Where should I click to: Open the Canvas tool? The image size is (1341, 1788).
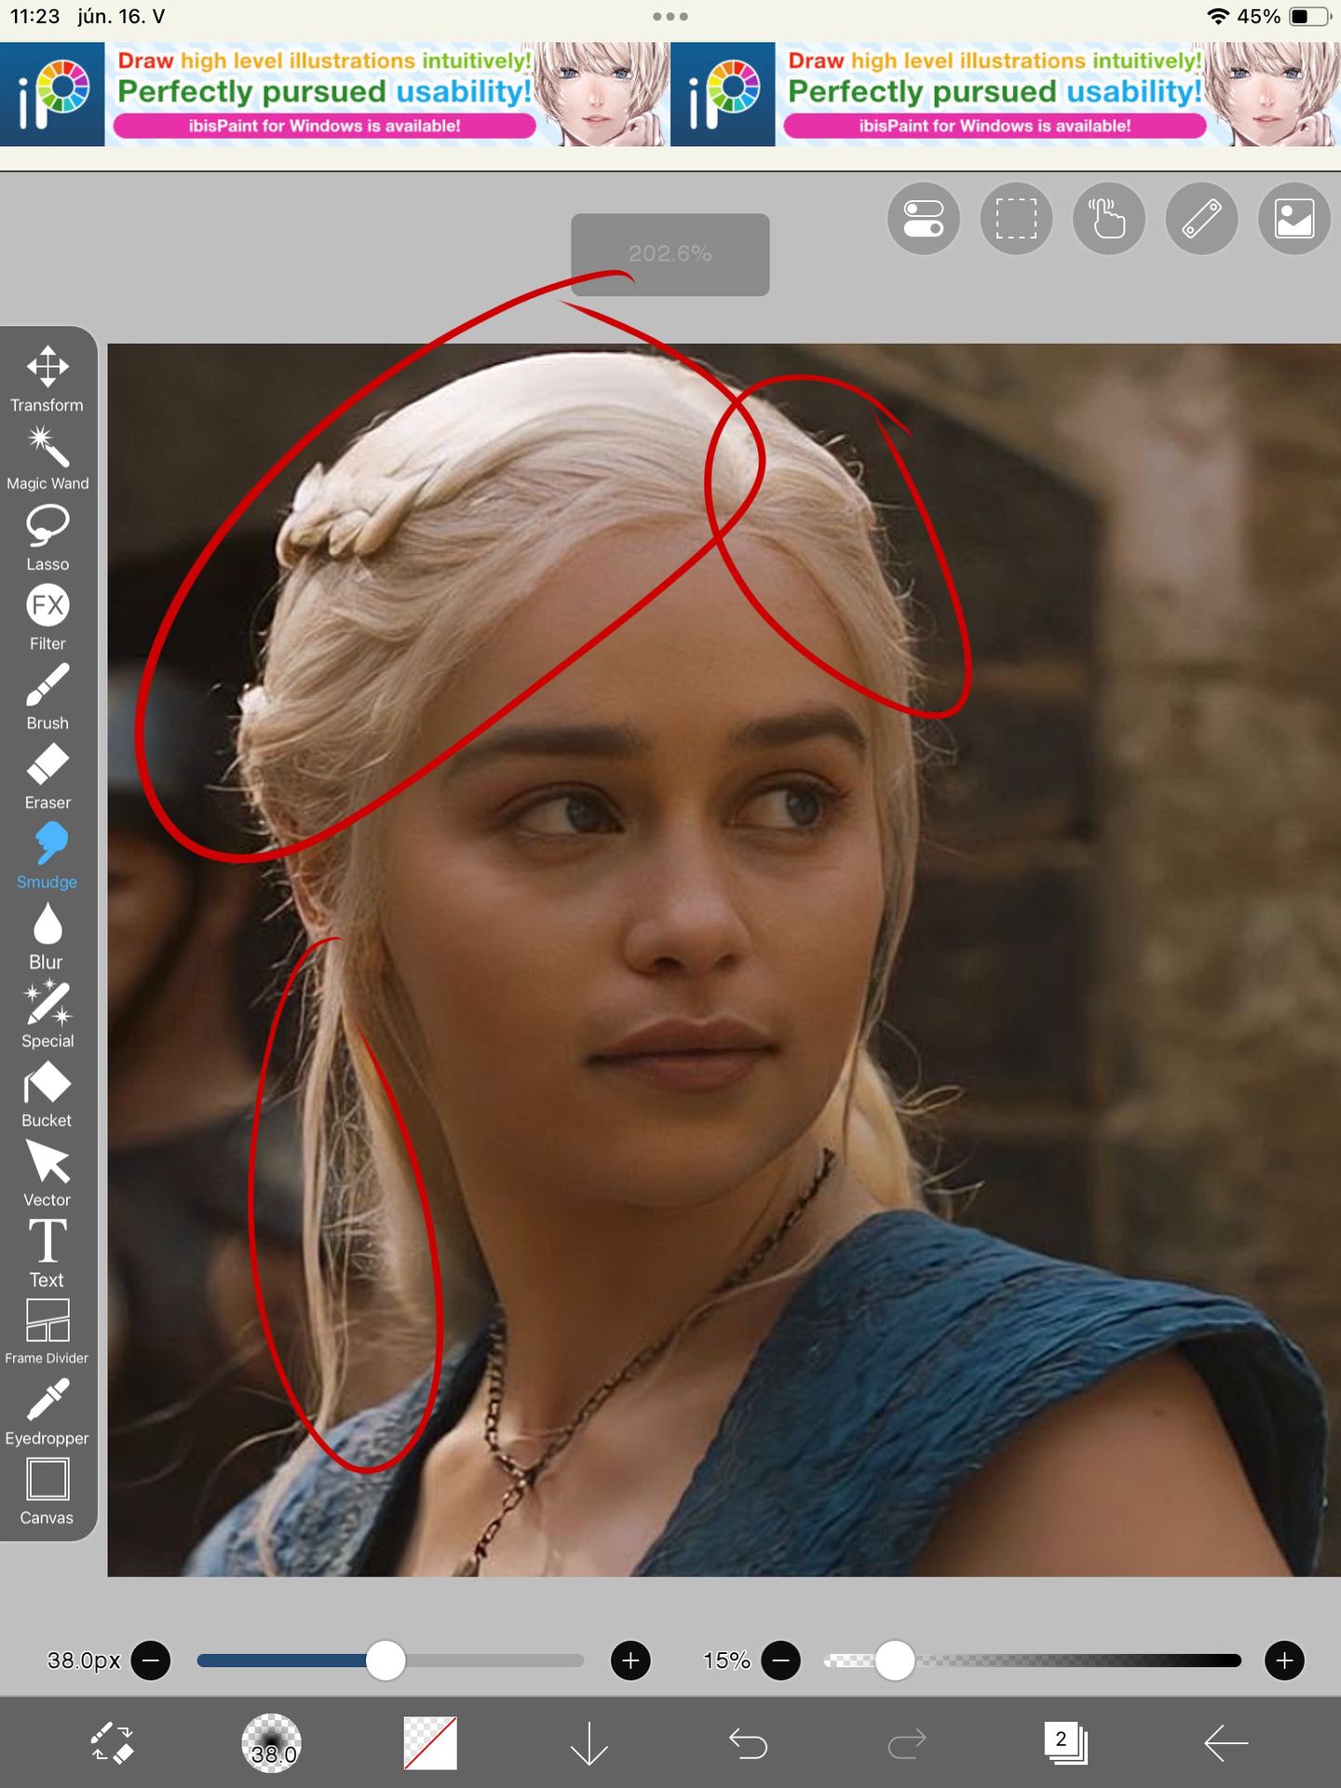tap(47, 1492)
